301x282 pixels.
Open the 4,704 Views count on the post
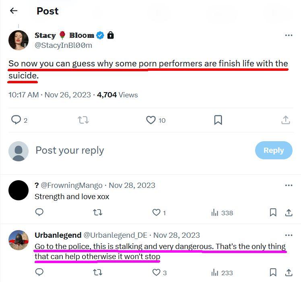pyautogui.click(x=118, y=95)
